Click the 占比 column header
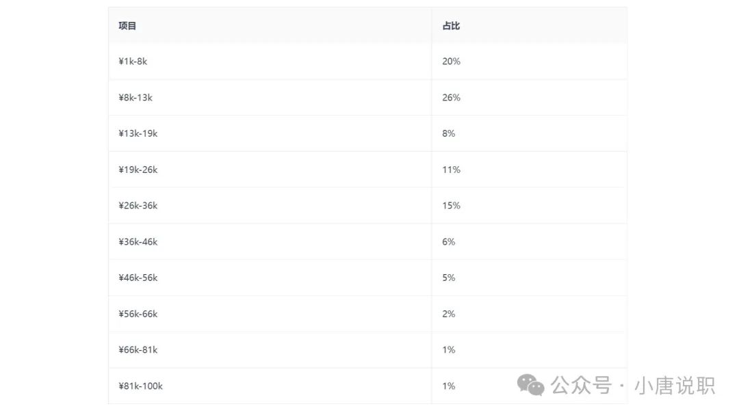 pos(451,26)
